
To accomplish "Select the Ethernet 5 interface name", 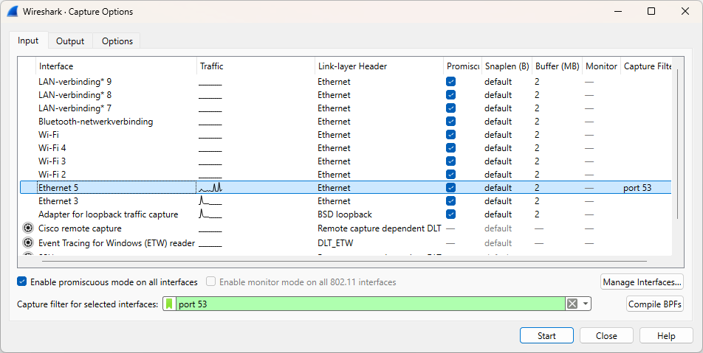I will click(x=58, y=187).
